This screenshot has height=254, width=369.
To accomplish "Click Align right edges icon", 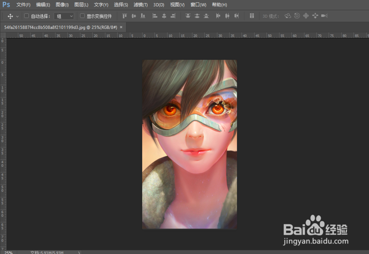I will pyautogui.click(x=173, y=16).
